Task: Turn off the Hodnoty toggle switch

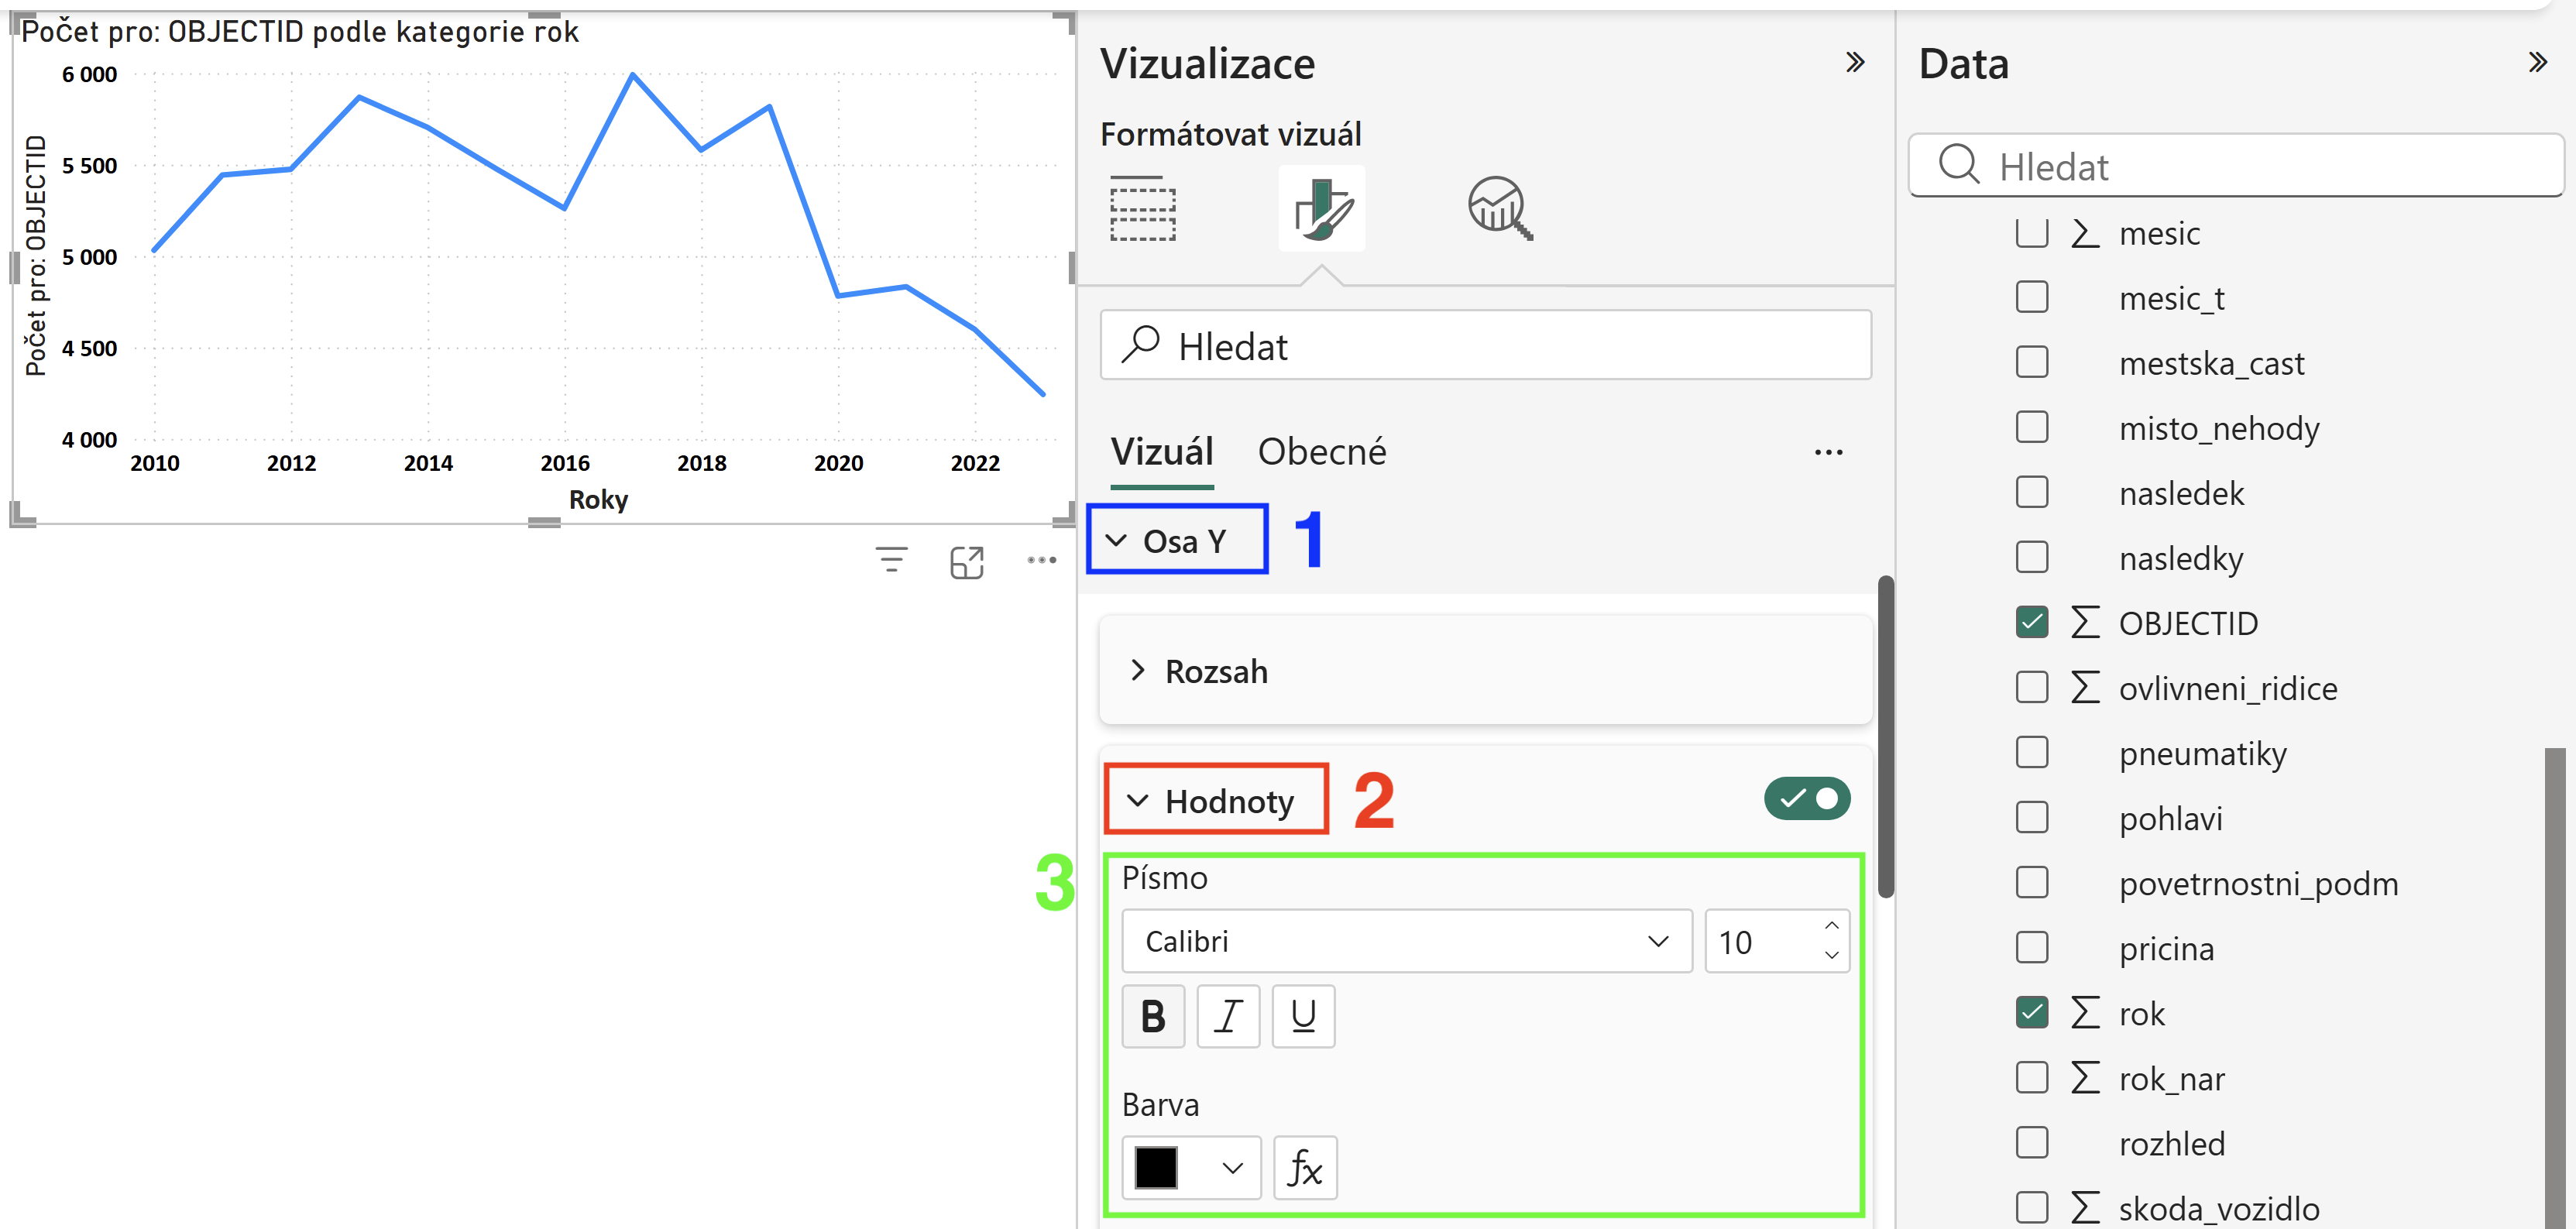Action: coord(1807,798)
